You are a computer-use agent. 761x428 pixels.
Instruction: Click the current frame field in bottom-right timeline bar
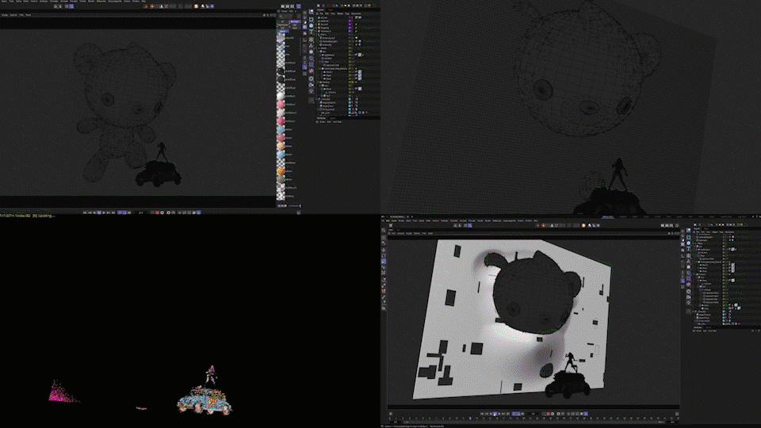(x=533, y=414)
